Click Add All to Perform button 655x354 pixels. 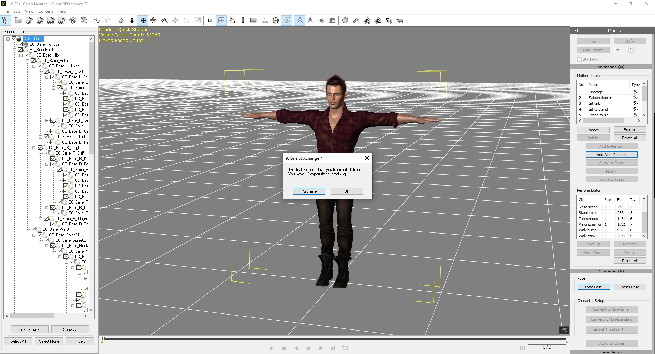pos(612,155)
